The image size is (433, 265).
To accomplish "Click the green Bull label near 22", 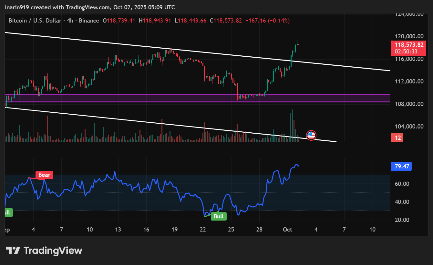I will tap(219, 216).
